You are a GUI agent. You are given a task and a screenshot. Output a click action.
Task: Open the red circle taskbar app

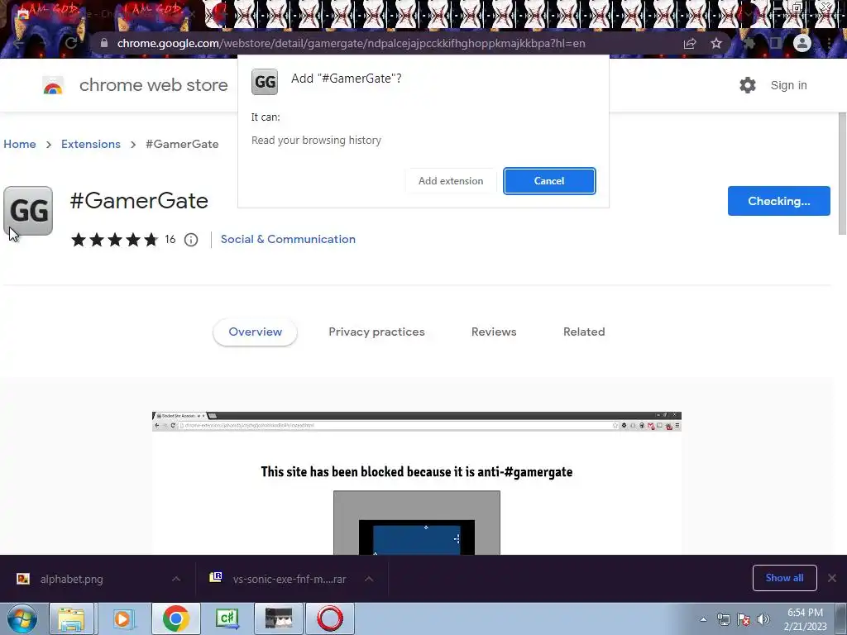point(330,618)
